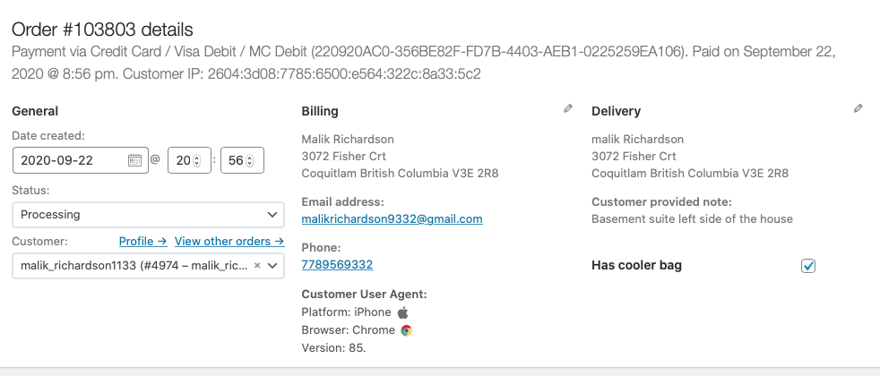The image size is (880, 376).
Task: Edit the Delivery details with pencil icon
Action: (858, 108)
